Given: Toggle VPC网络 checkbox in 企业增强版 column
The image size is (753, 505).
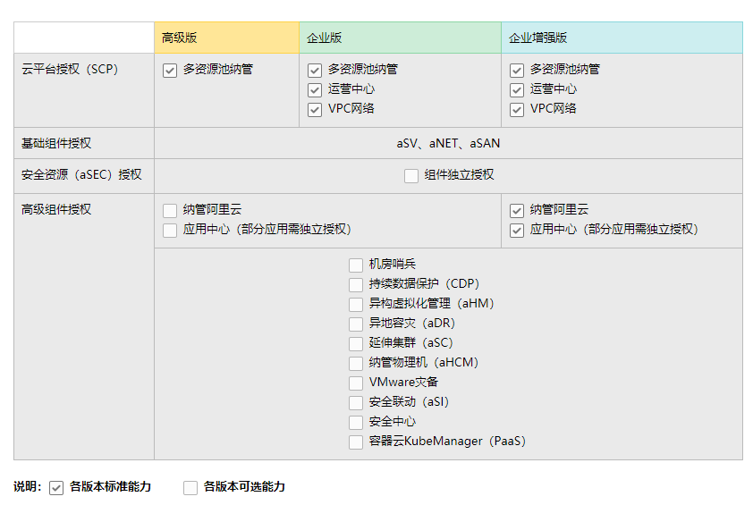Looking at the screenshot, I should click(x=517, y=110).
